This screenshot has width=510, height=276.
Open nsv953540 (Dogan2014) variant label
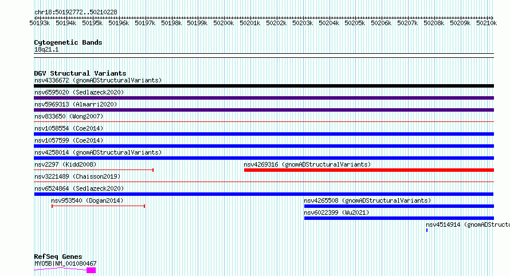point(87,200)
